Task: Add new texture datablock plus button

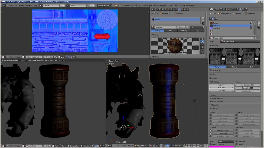Action: click(256, 38)
